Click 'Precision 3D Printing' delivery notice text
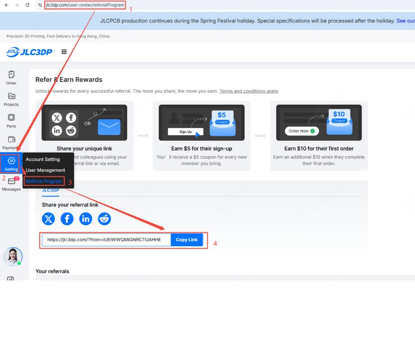The height and width of the screenshot is (348, 415). click(x=58, y=36)
